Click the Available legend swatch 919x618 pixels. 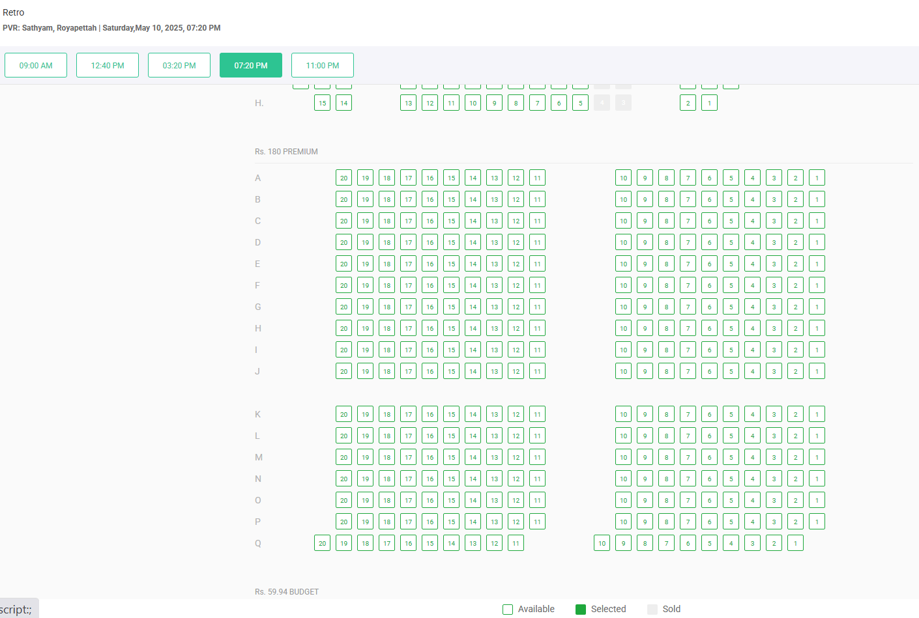508,610
